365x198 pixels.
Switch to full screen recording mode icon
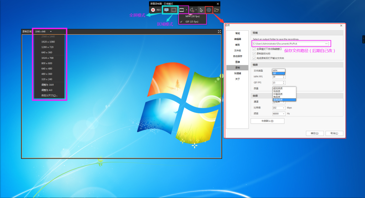click(166, 10)
